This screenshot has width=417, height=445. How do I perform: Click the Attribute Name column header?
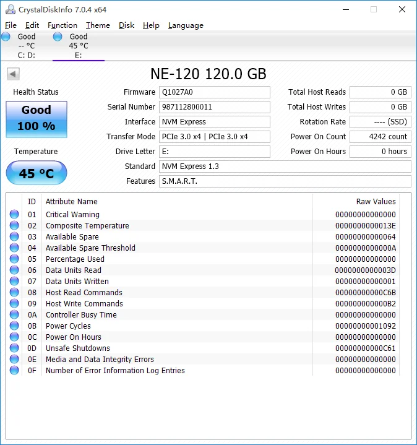click(178, 202)
